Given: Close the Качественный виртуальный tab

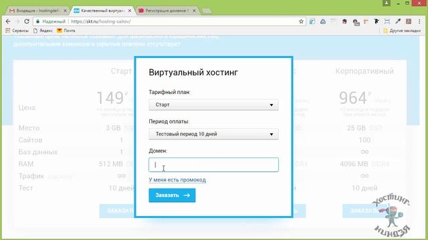Looking at the screenshot, I should [130, 11].
